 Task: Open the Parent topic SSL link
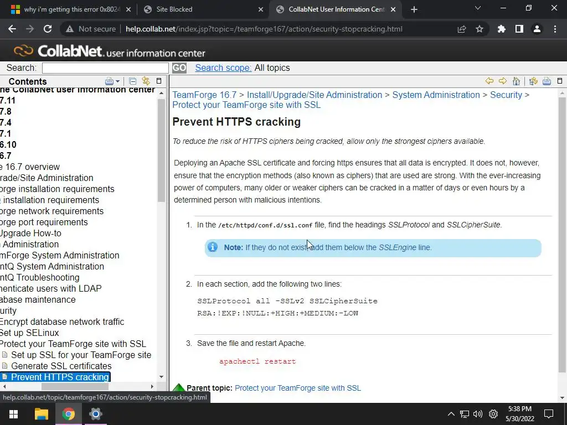point(297,388)
